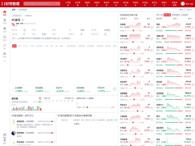Image resolution: width=195 pixels, height=146 pixels.
Task: Select the 5天 chart range
Action: 19,46
